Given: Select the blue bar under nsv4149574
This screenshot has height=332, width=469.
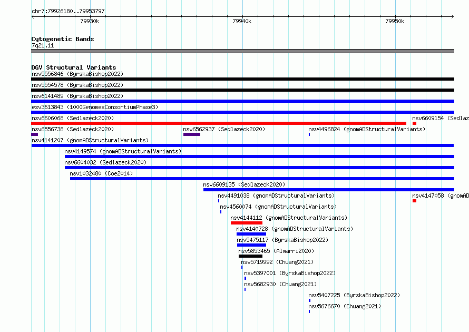Looking at the screenshot, I should point(259,157).
